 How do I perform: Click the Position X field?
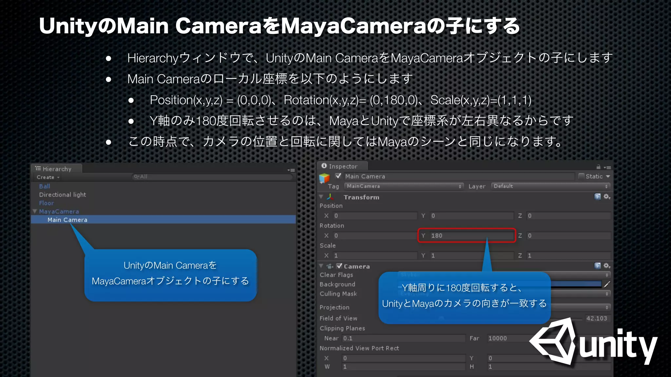pos(375,216)
